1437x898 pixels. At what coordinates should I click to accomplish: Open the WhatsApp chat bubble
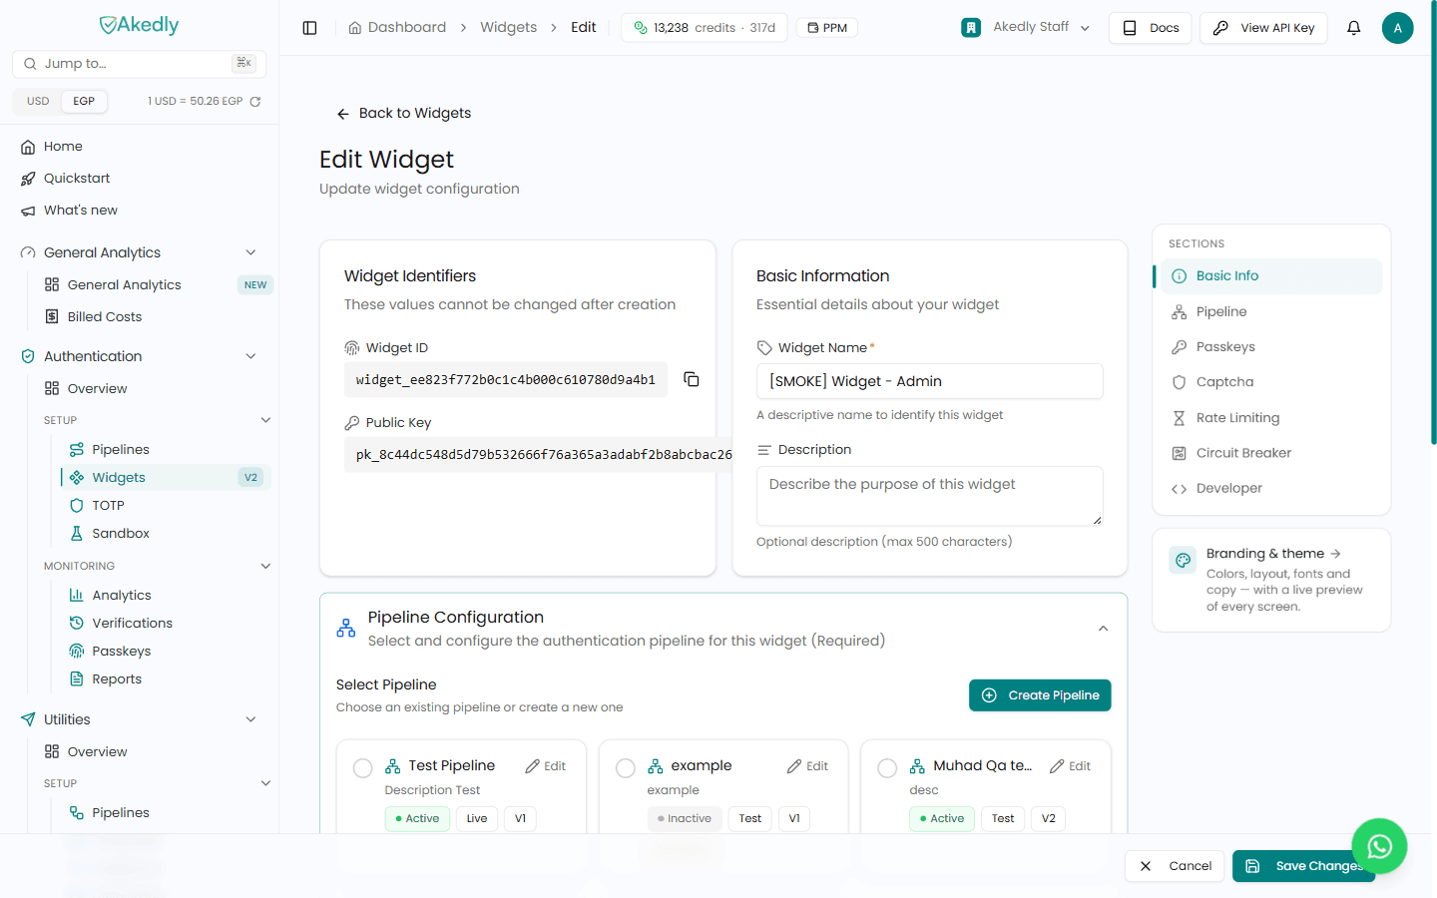coord(1379,847)
